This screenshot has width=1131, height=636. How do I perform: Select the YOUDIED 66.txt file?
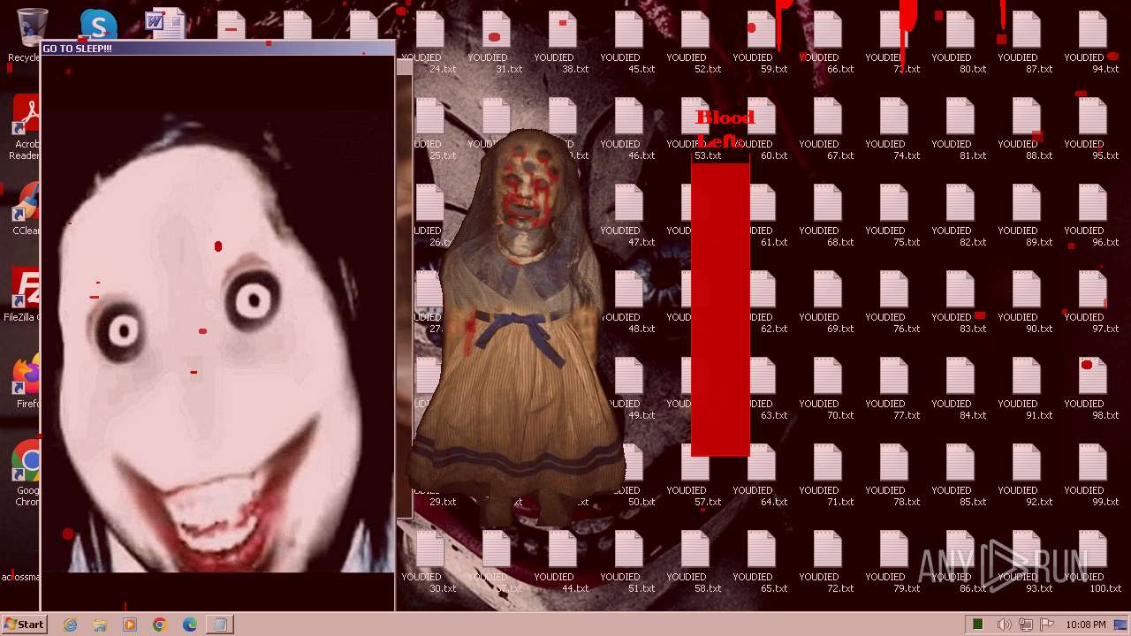[x=827, y=43]
